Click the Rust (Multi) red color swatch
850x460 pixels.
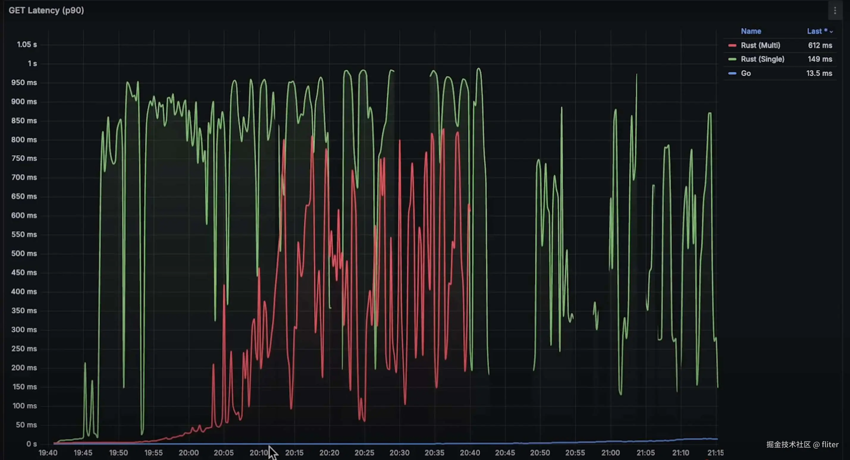[732, 45]
